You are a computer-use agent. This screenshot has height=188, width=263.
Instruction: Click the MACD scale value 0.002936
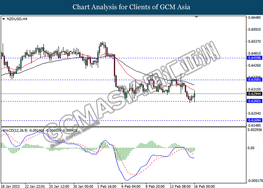click(x=255, y=130)
